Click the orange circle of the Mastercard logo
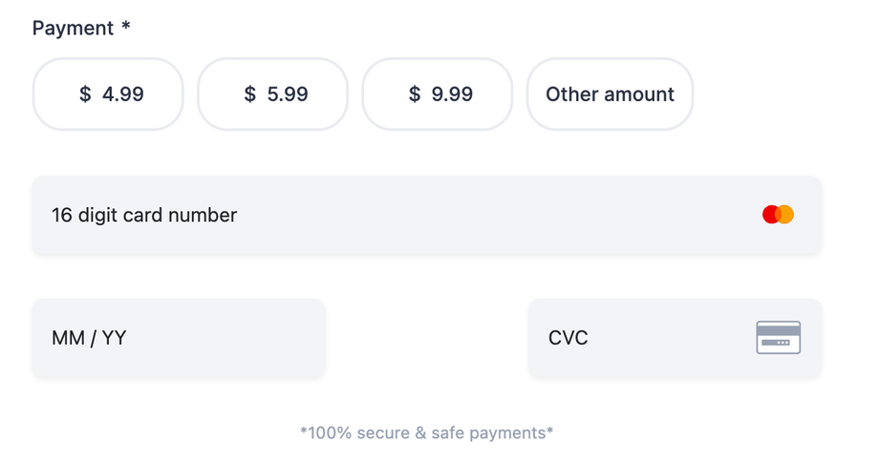Screen dimensions: 879x463 point(786,215)
